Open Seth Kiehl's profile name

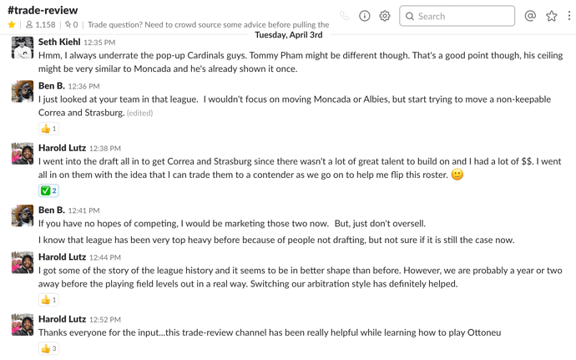[x=59, y=42]
